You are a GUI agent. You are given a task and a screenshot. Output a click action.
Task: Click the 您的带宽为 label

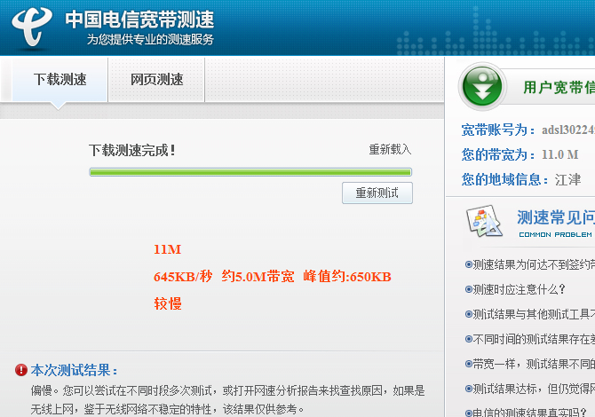click(x=498, y=154)
